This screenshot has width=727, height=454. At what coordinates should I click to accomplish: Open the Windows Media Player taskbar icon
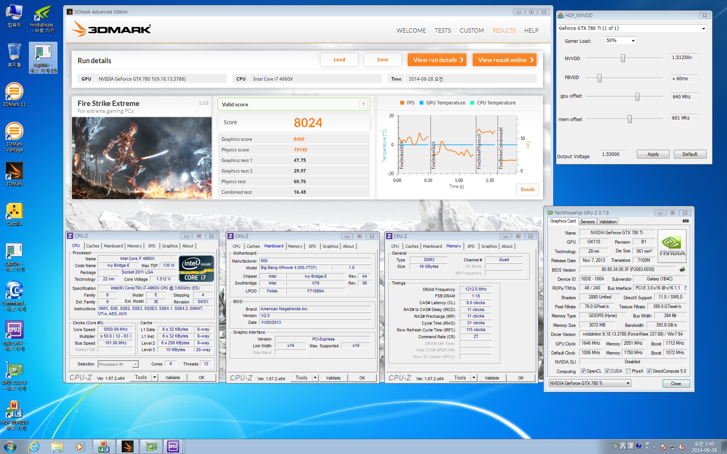(x=80, y=447)
